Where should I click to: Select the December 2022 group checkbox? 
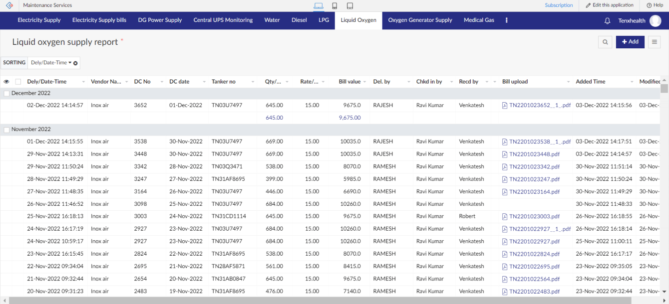(6, 93)
